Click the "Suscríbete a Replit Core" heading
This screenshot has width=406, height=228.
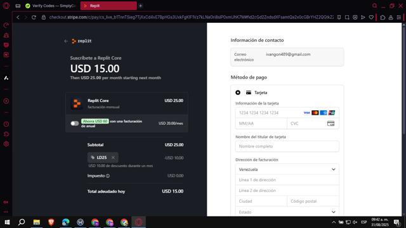(96, 58)
